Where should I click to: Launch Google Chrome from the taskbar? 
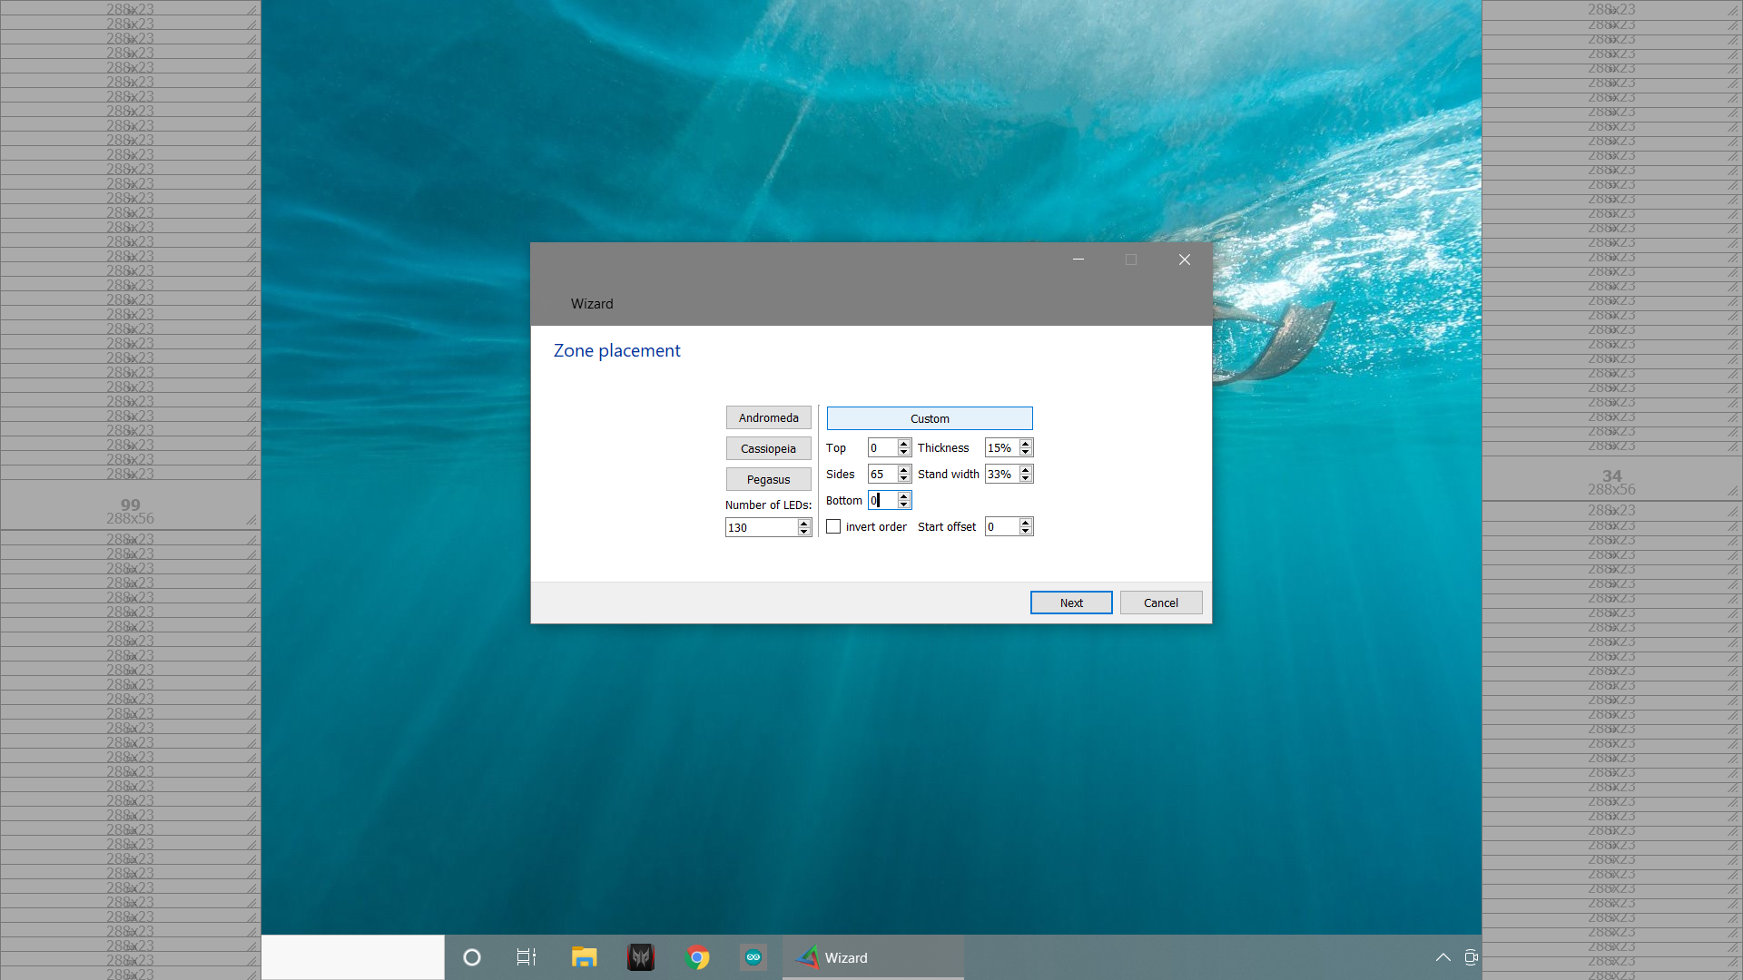697,957
